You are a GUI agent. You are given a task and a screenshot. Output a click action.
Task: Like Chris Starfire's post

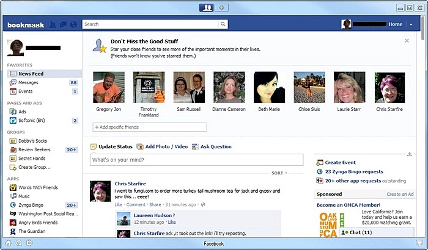pyautogui.click(x=118, y=204)
